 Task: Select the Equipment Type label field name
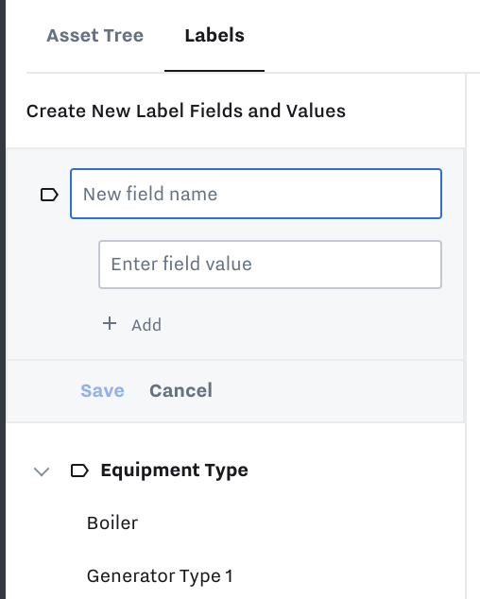tap(174, 471)
